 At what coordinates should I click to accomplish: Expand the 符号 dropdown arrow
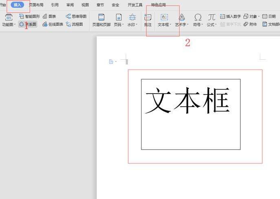pos(202,25)
